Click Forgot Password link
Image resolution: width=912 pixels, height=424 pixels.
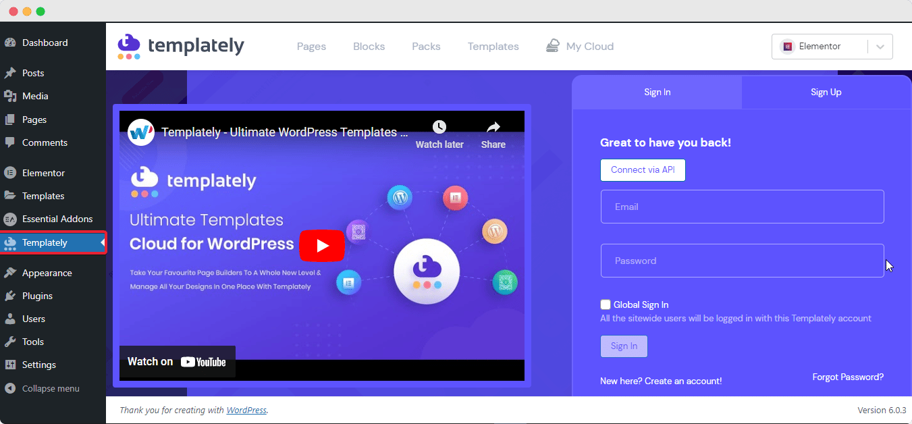click(848, 377)
